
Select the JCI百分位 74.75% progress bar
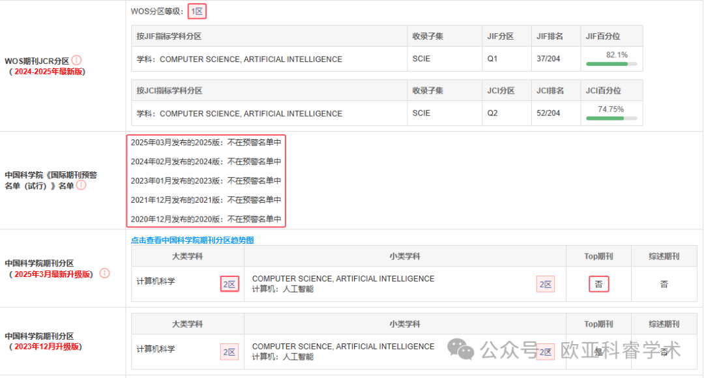[x=611, y=119]
